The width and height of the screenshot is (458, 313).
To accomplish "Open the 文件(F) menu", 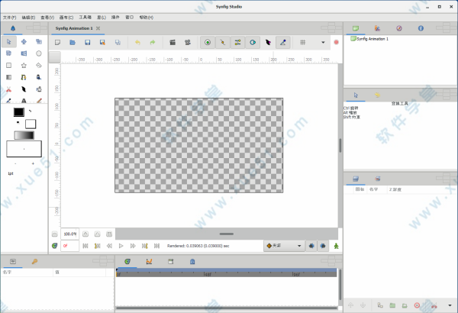I will click(10, 18).
